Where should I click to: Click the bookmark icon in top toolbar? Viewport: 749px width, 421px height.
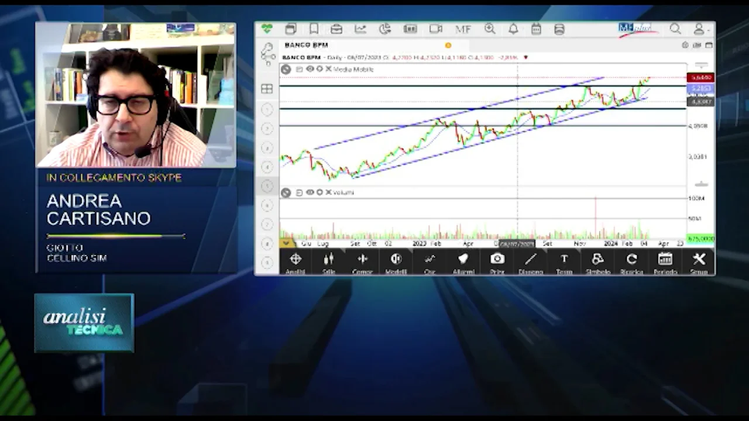click(x=314, y=29)
